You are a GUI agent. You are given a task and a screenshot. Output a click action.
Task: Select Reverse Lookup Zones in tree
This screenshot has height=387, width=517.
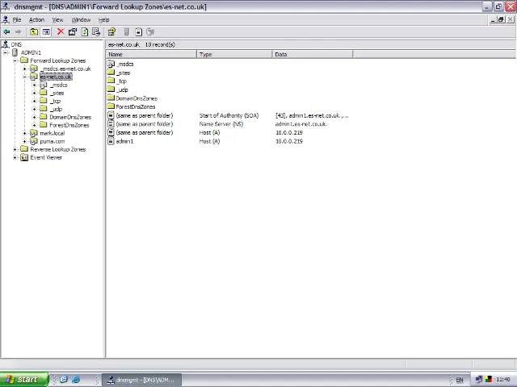point(57,149)
